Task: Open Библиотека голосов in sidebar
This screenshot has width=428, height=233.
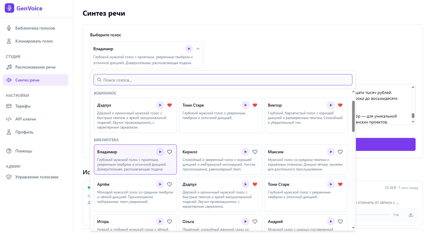Action: [35, 28]
